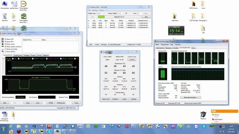Viewport: 239px width, 134px height.
Task: Click the CPUID button in AIDA64
Action: pyautogui.click(x=51, y=103)
